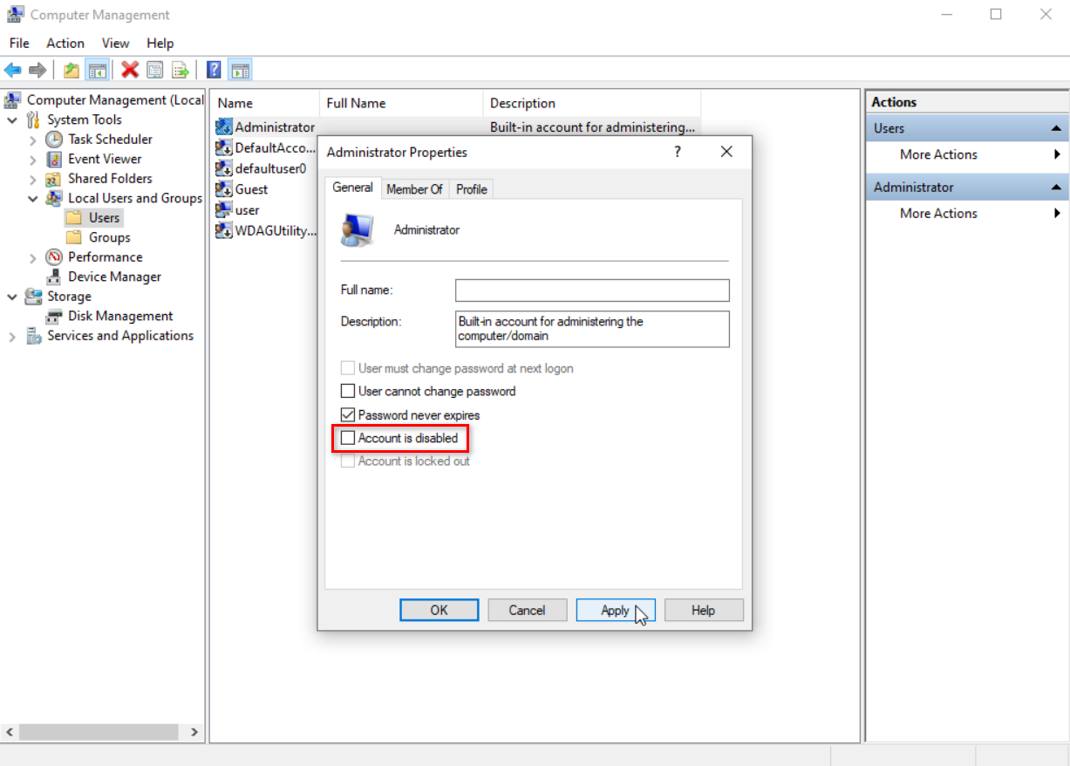Uncheck 'Password never expires' checkbox
The image size is (1070, 766).
point(348,415)
